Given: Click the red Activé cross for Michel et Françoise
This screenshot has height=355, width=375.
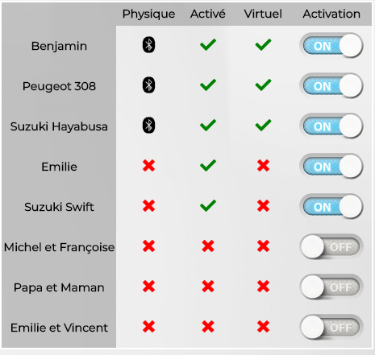Looking at the screenshot, I should pos(208,246).
